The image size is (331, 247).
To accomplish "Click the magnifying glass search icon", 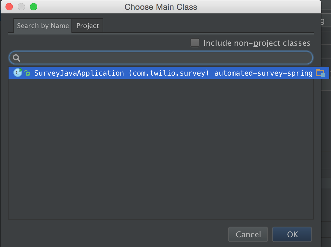I will point(16,58).
